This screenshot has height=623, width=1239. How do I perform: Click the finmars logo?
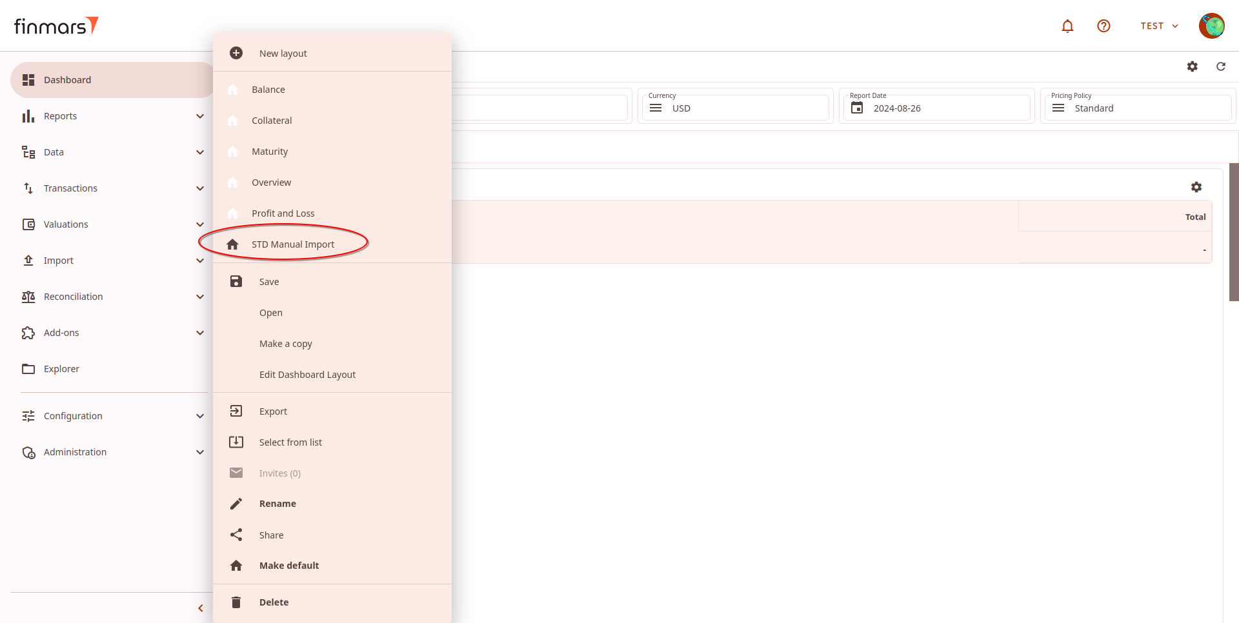56,26
